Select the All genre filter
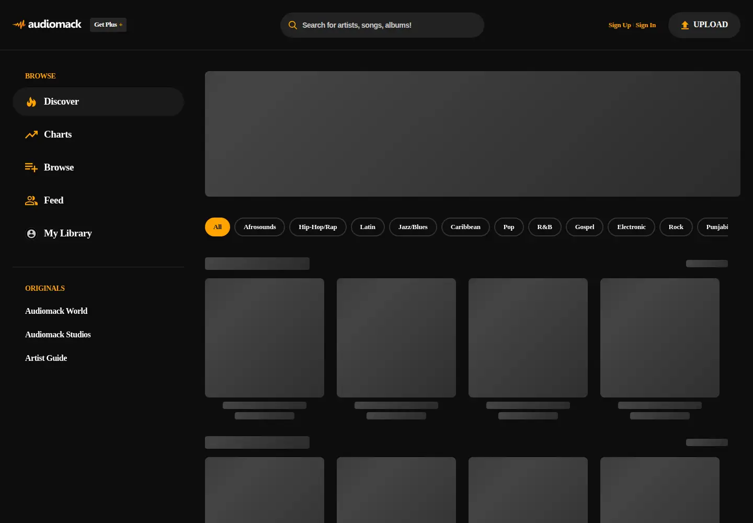Viewport: 753px width, 523px height. point(218,227)
